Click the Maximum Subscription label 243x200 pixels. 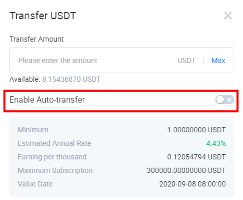(x=55, y=170)
